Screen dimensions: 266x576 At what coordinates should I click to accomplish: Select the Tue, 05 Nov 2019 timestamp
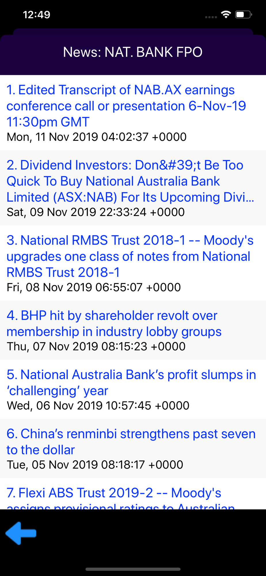(x=95, y=465)
